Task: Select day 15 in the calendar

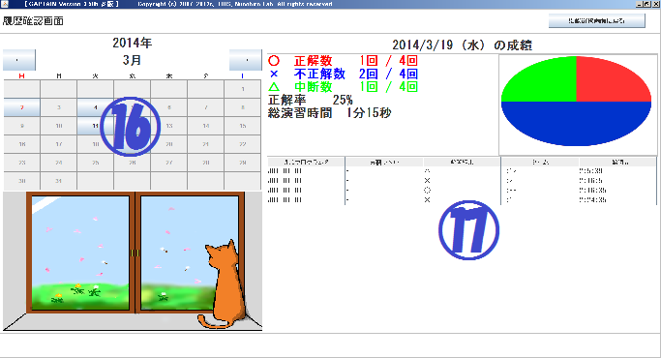Action: (243, 126)
